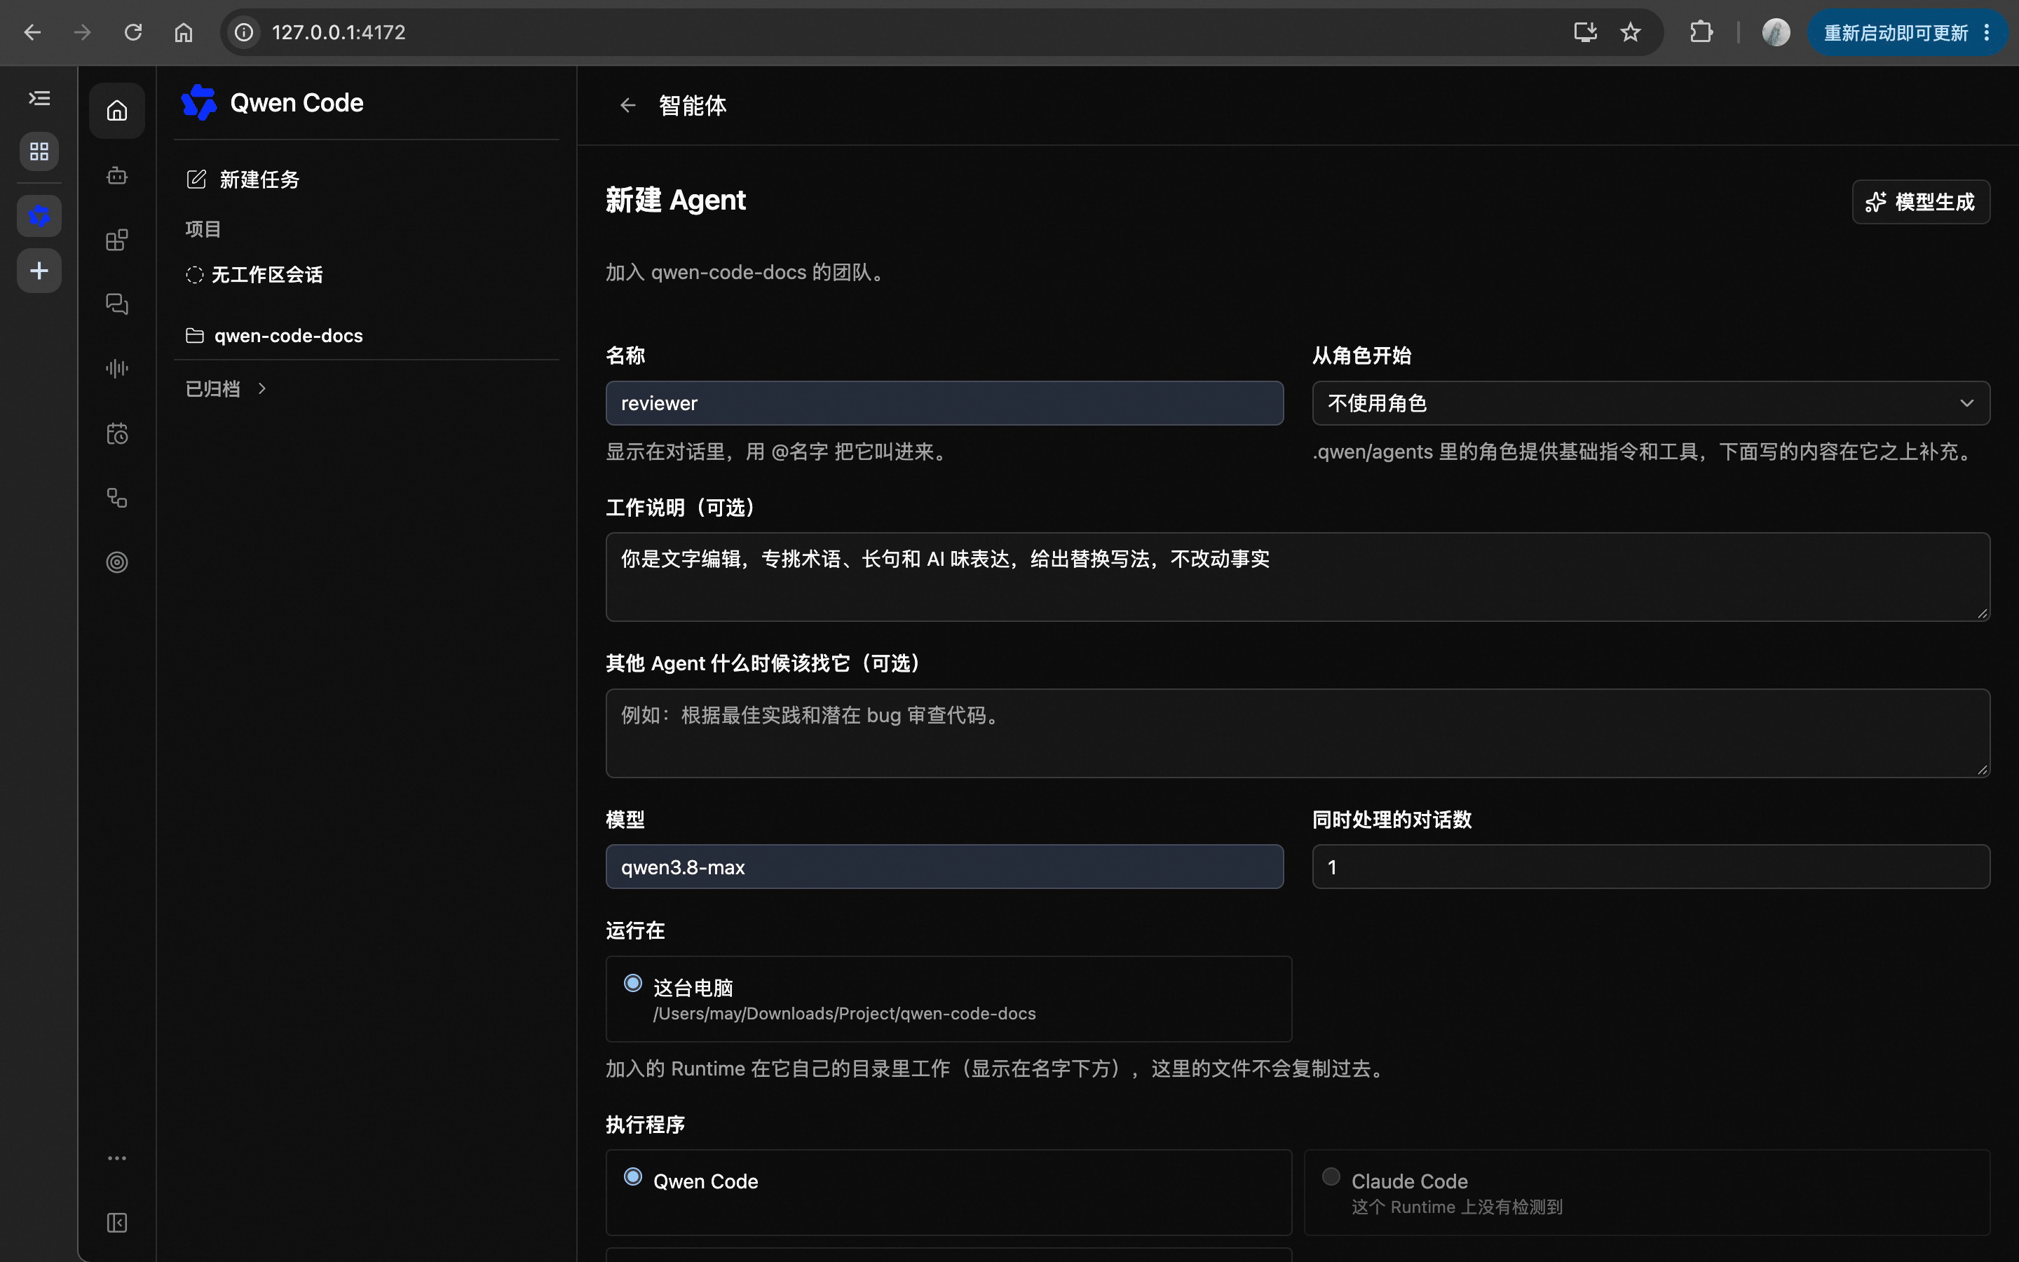The width and height of the screenshot is (2019, 1262).
Task: Focus the 模型 field with qwen3.8-max
Action: tap(944, 867)
